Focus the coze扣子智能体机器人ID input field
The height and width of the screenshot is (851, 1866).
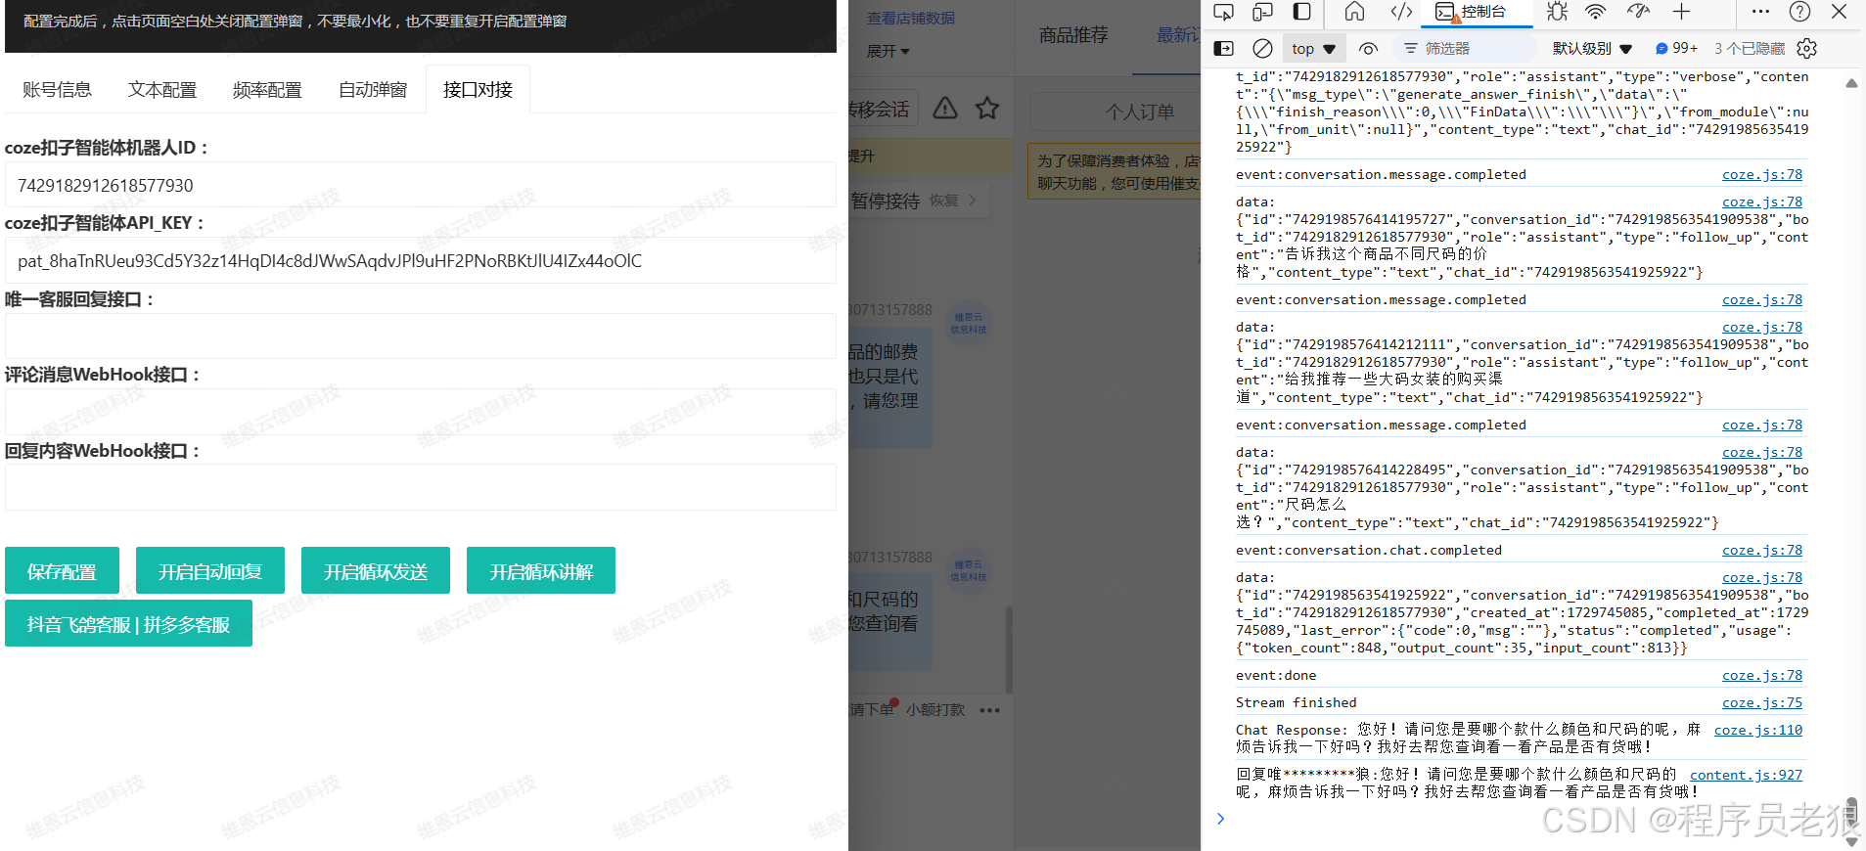[421, 185]
